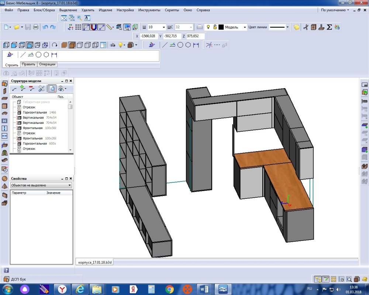Open the Ш width value dropdown

coord(164,27)
